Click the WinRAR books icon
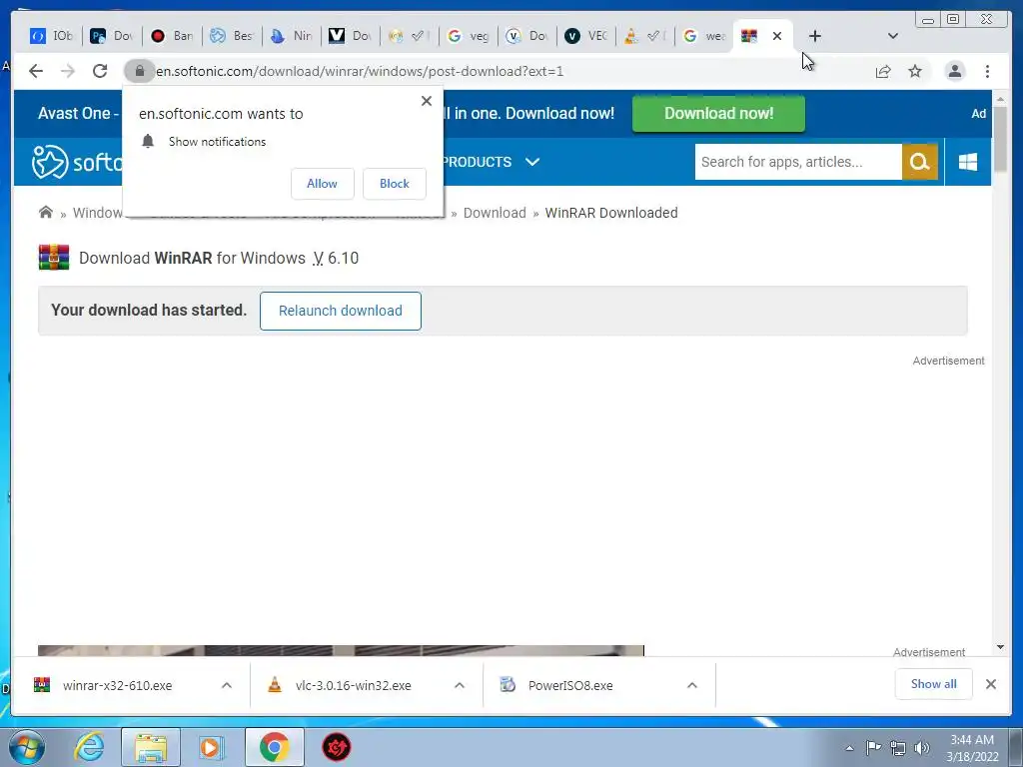The image size is (1023, 767). click(x=54, y=257)
